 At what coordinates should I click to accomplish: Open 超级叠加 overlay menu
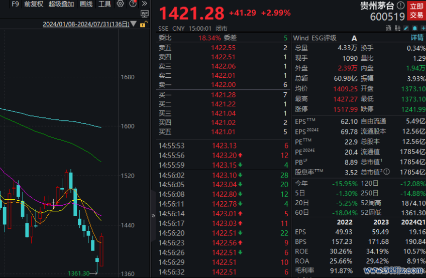tap(61, 4)
